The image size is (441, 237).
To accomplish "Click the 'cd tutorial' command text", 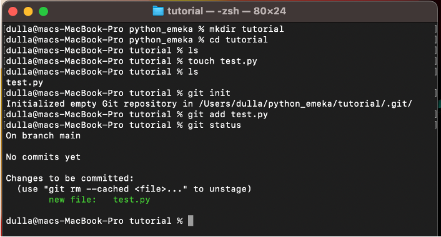I will pos(239,40).
